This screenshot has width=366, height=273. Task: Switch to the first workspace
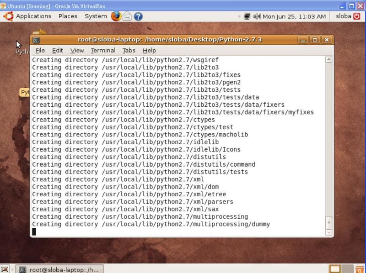pos(335,269)
